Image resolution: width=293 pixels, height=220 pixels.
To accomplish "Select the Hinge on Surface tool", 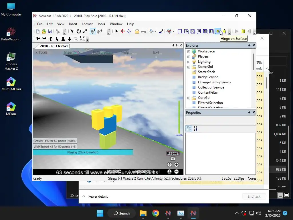I will [218, 31].
